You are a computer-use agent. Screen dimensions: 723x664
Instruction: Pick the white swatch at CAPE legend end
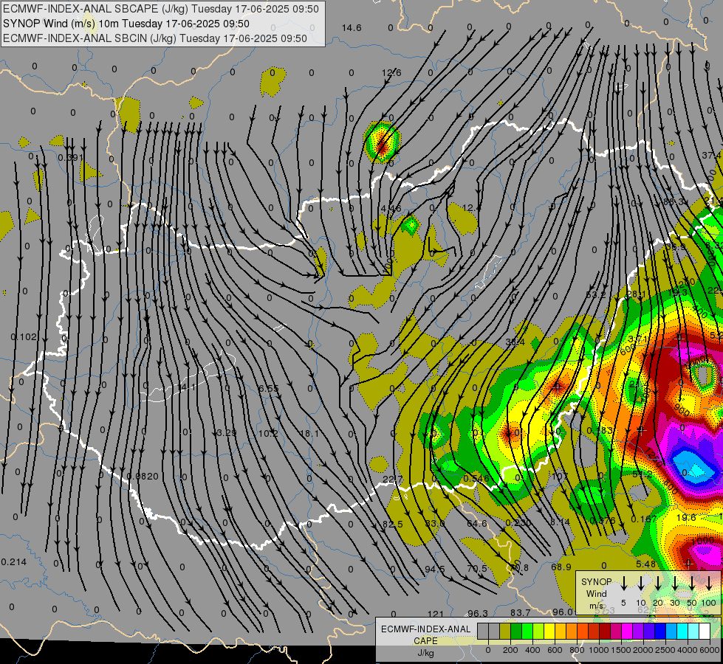click(705, 632)
